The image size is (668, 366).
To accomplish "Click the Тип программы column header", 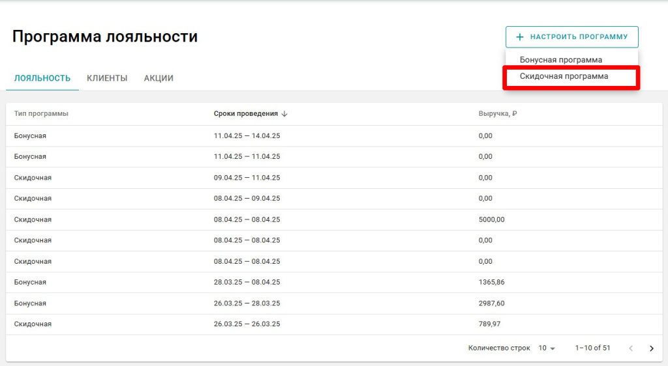I will [x=41, y=114].
